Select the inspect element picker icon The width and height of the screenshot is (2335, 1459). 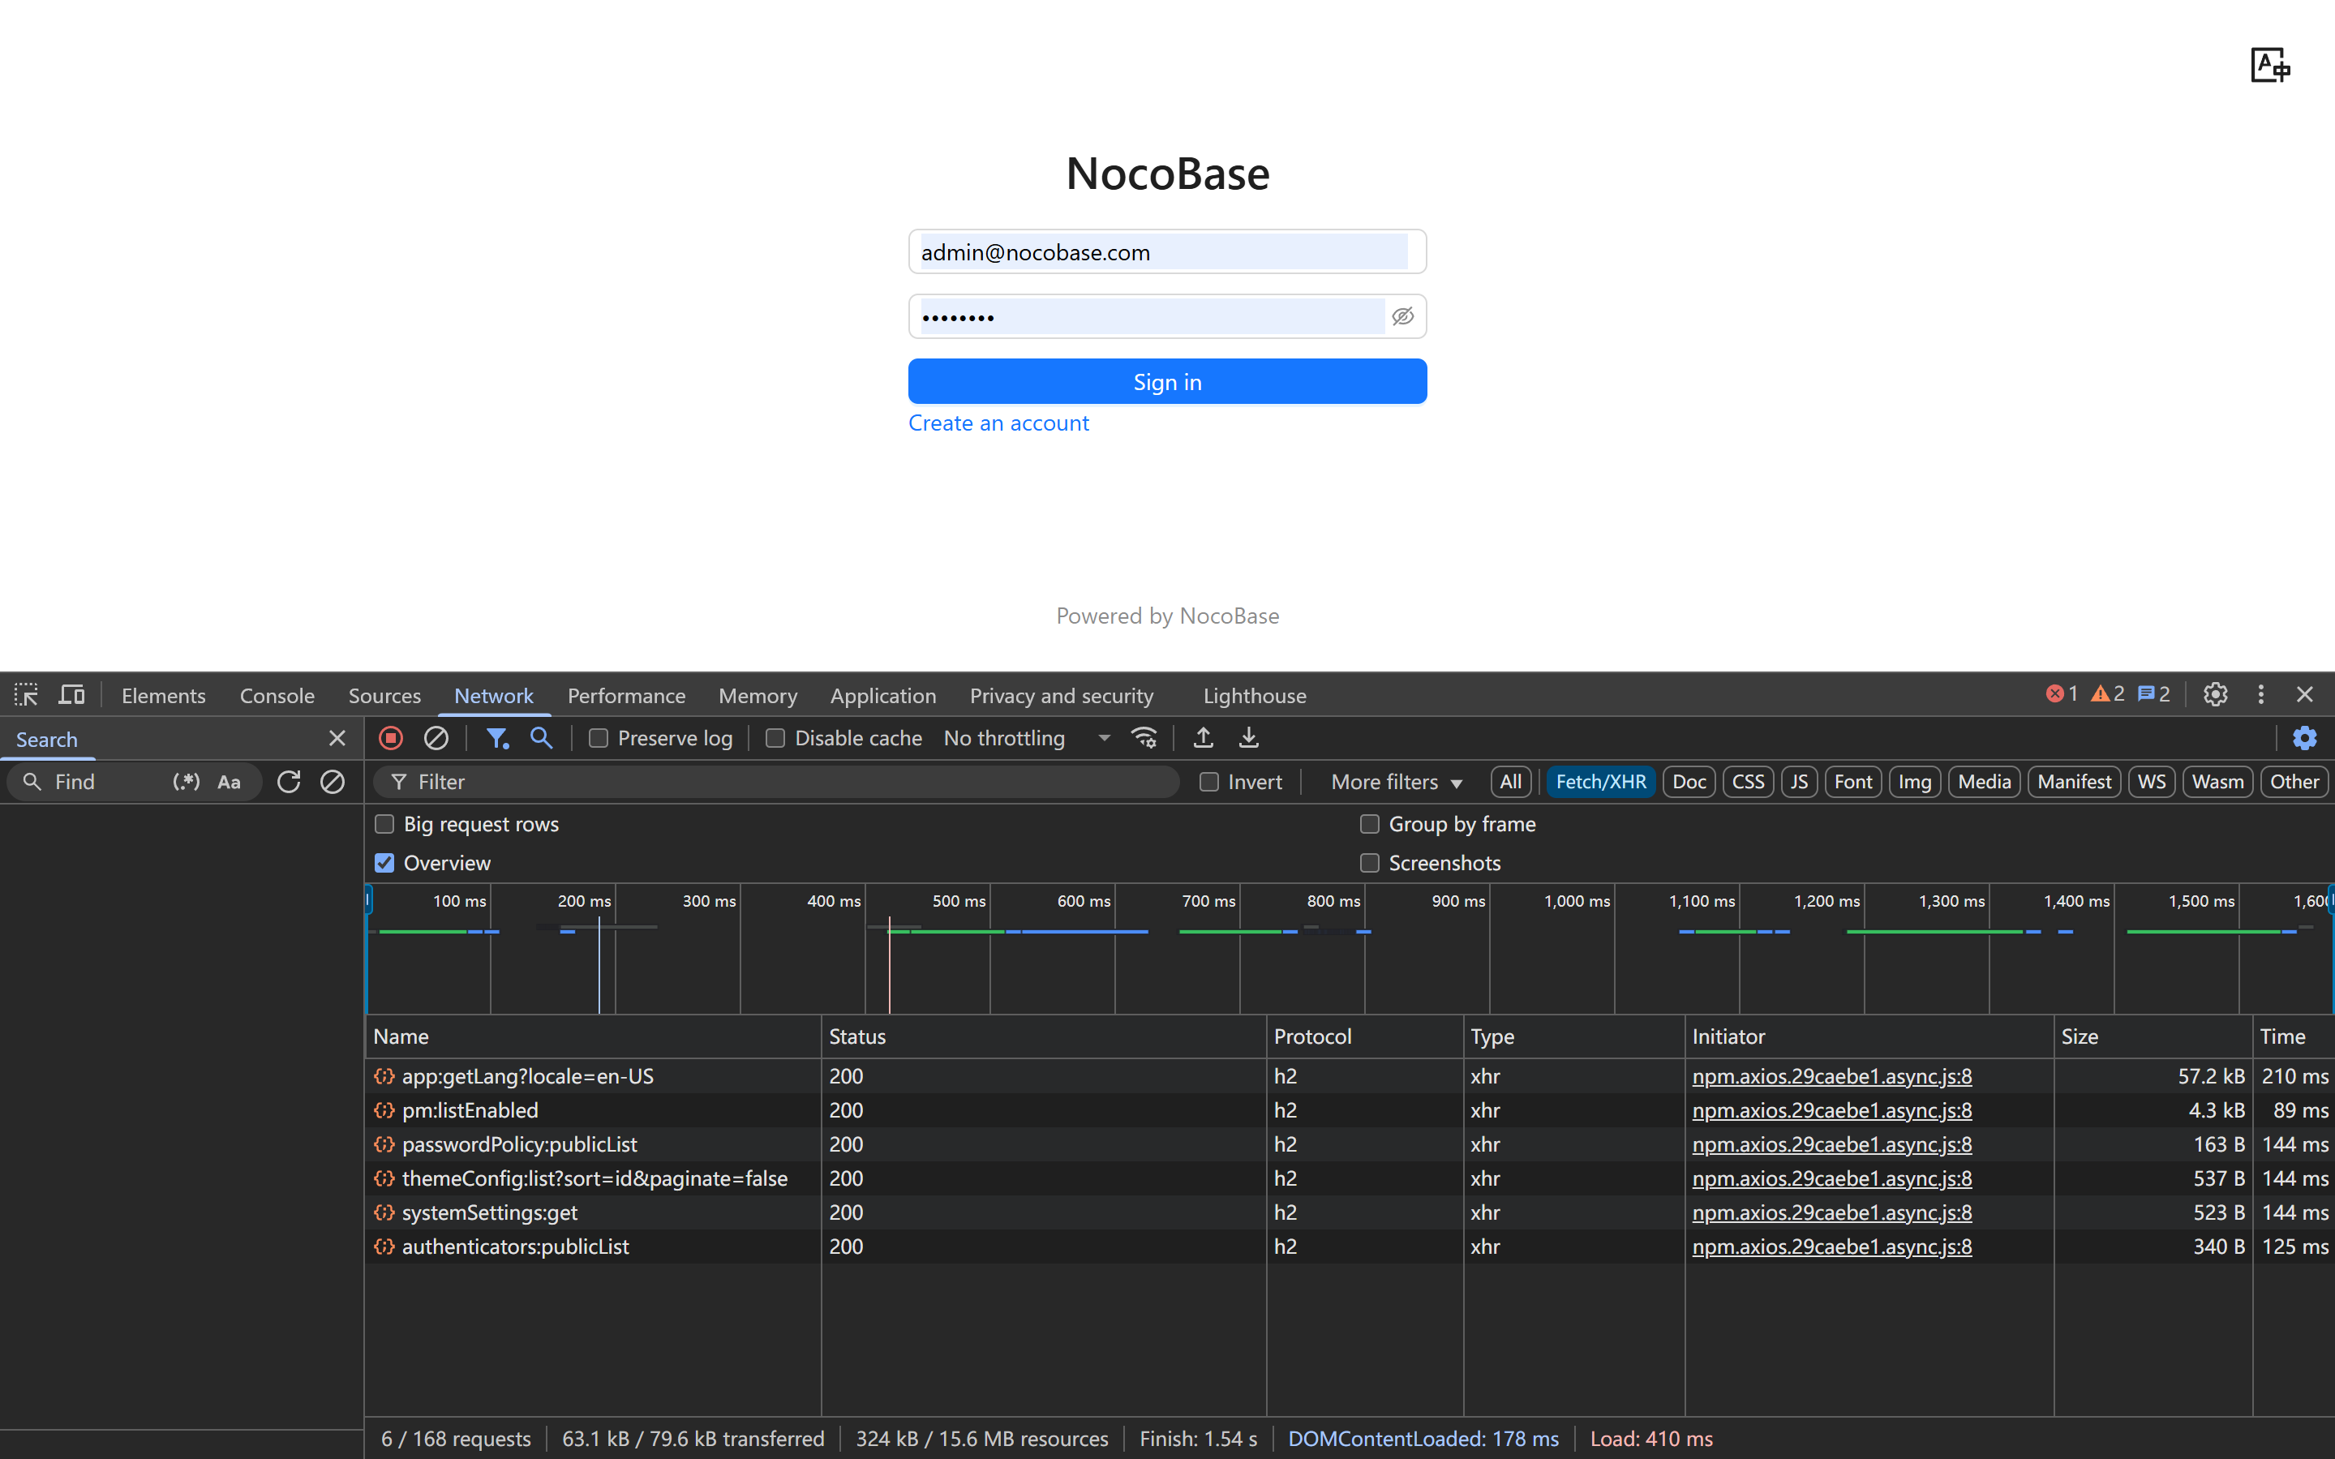tap(26, 695)
